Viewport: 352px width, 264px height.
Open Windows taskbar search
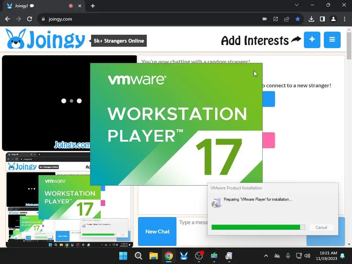click(139, 256)
